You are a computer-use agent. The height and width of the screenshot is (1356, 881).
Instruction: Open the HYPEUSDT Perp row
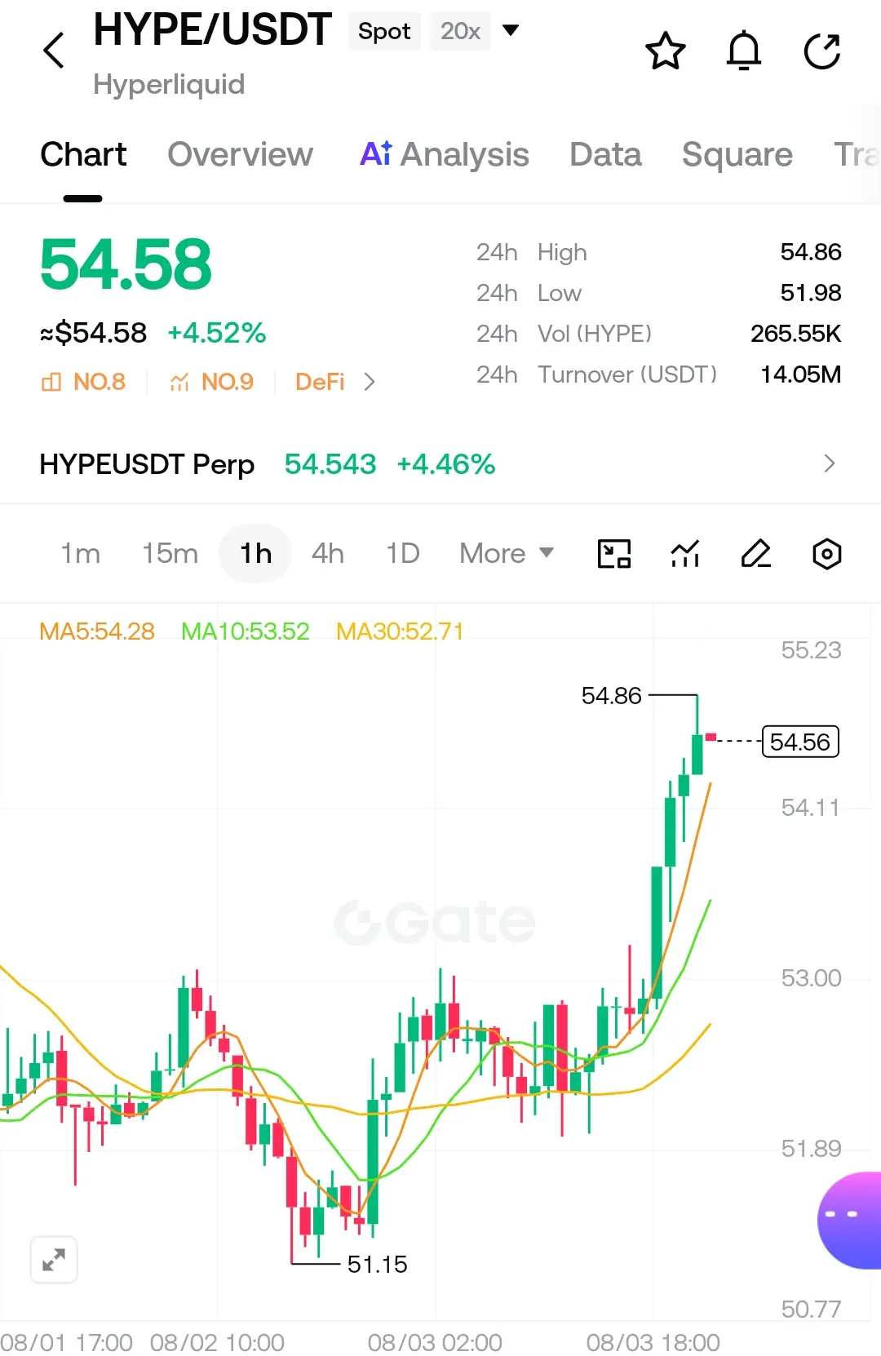tap(440, 463)
